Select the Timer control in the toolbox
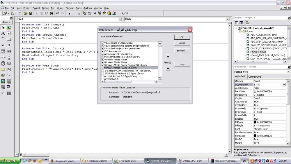The height and width of the screenshot is (164, 291). (x=3, y=64)
